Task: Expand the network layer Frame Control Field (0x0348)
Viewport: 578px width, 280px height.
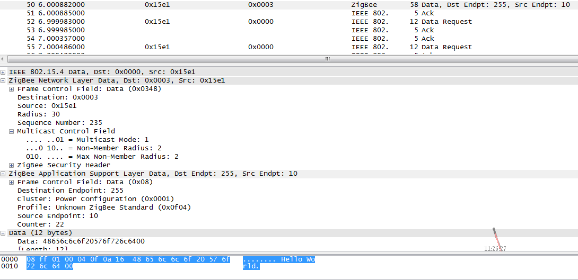Action: 12,89
